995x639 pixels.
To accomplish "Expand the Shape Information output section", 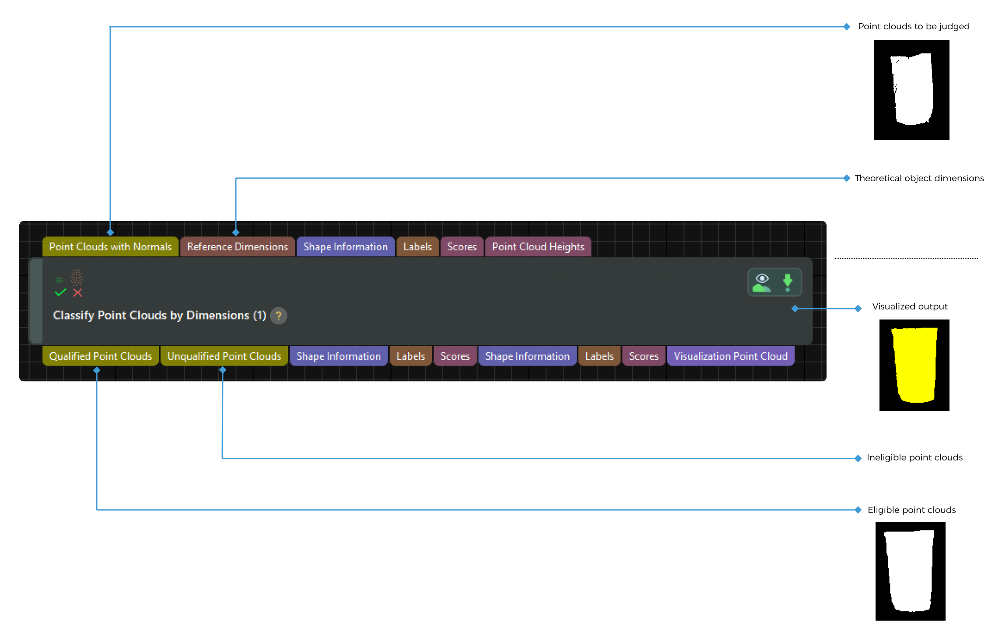I will 339,355.
